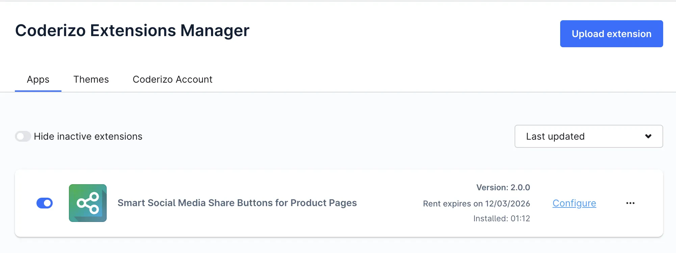Viewport: 676px width, 253px height.
Task: Open the Configure link for the extension
Action: click(574, 203)
